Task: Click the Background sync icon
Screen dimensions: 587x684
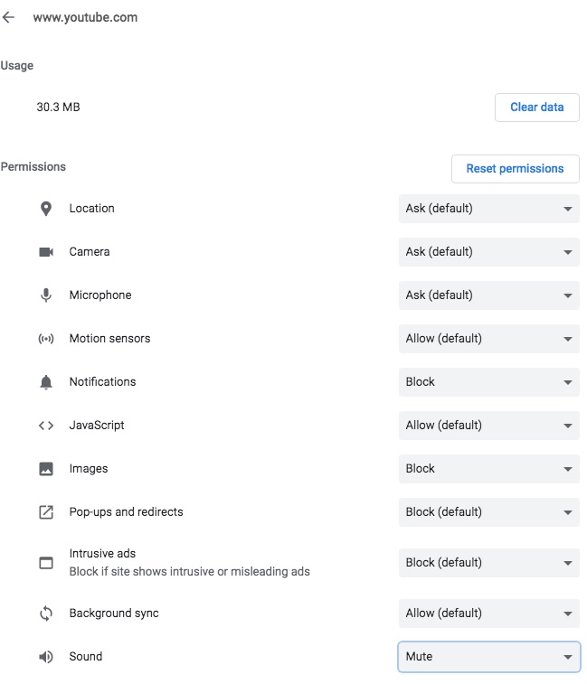Action: (46, 614)
